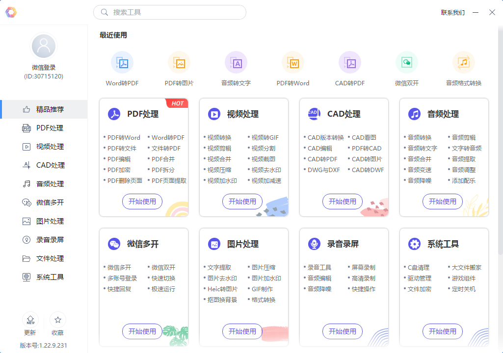Click 开始使用 on the CAD处理 card
The height and width of the screenshot is (353, 503).
click(342, 202)
